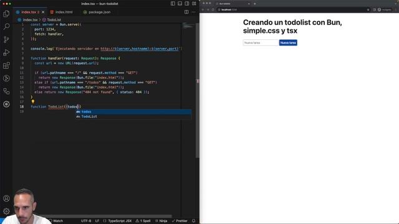This screenshot has width=399, height=224.
Task: Close the browser tab
Action: (249, 4)
